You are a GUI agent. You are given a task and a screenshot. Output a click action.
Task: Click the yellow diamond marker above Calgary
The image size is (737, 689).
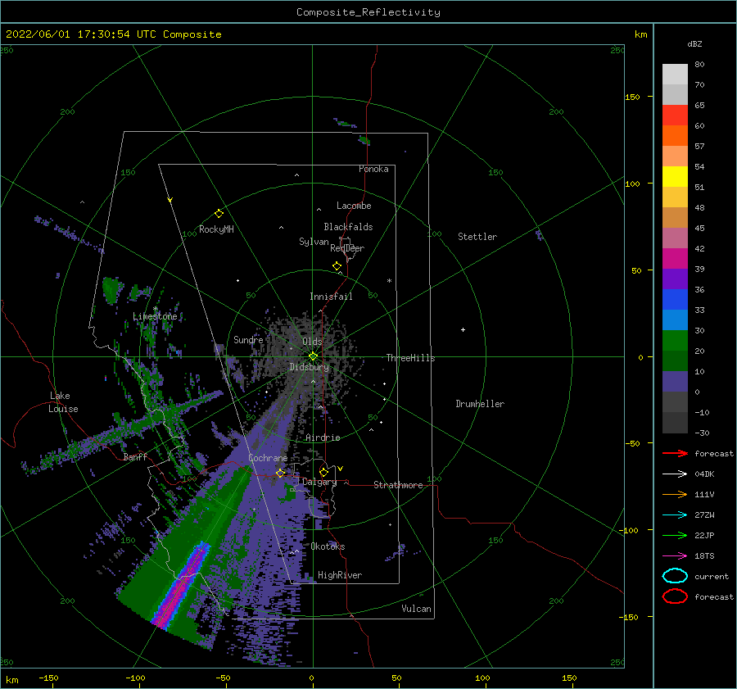pyautogui.click(x=323, y=472)
